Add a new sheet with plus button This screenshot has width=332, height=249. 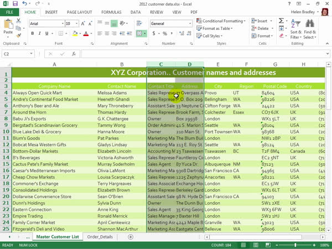[x=131, y=237]
